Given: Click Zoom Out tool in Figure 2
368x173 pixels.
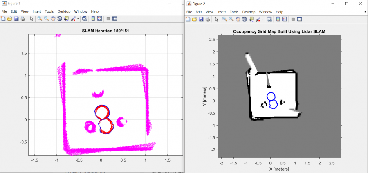Looking at the screenshot, I should [x=231, y=19].
